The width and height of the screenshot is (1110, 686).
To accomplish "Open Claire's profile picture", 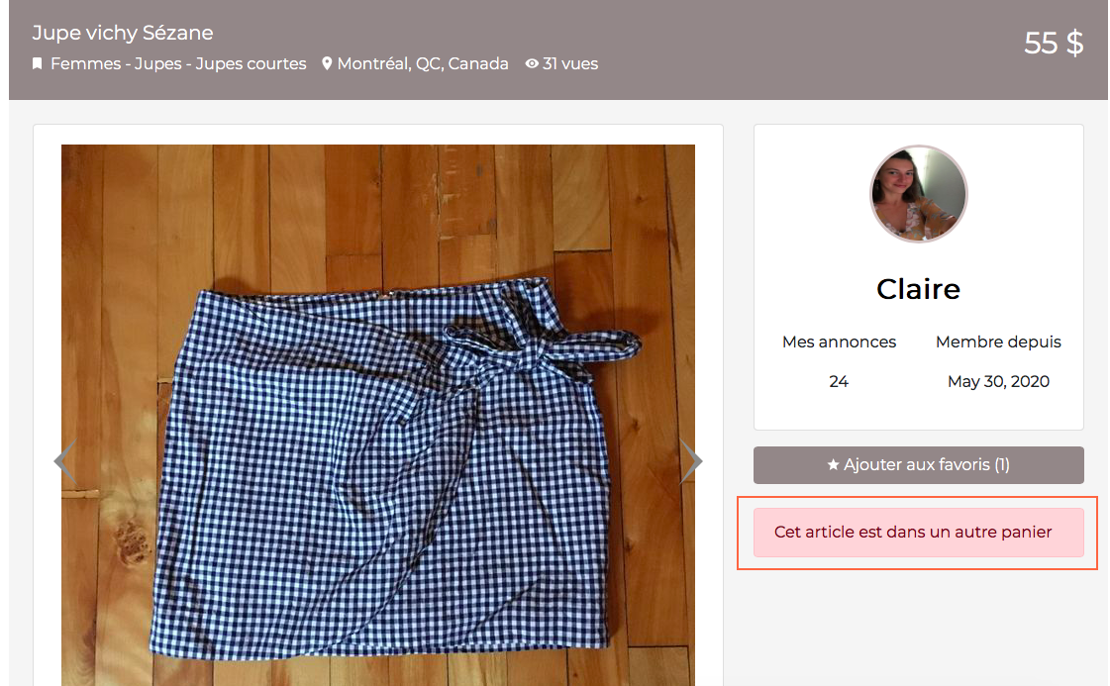I will pyautogui.click(x=918, y=194).
